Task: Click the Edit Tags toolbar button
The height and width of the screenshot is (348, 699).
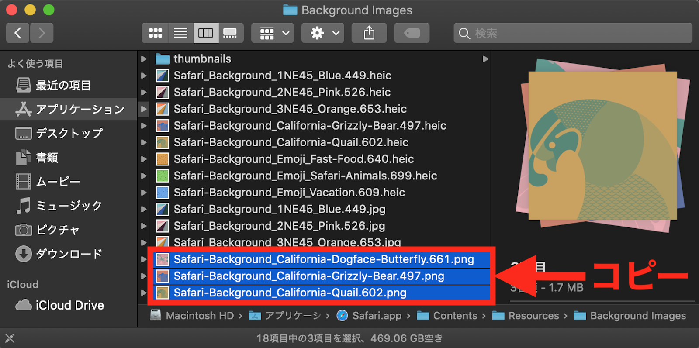Action: click(x=412, y=33)
